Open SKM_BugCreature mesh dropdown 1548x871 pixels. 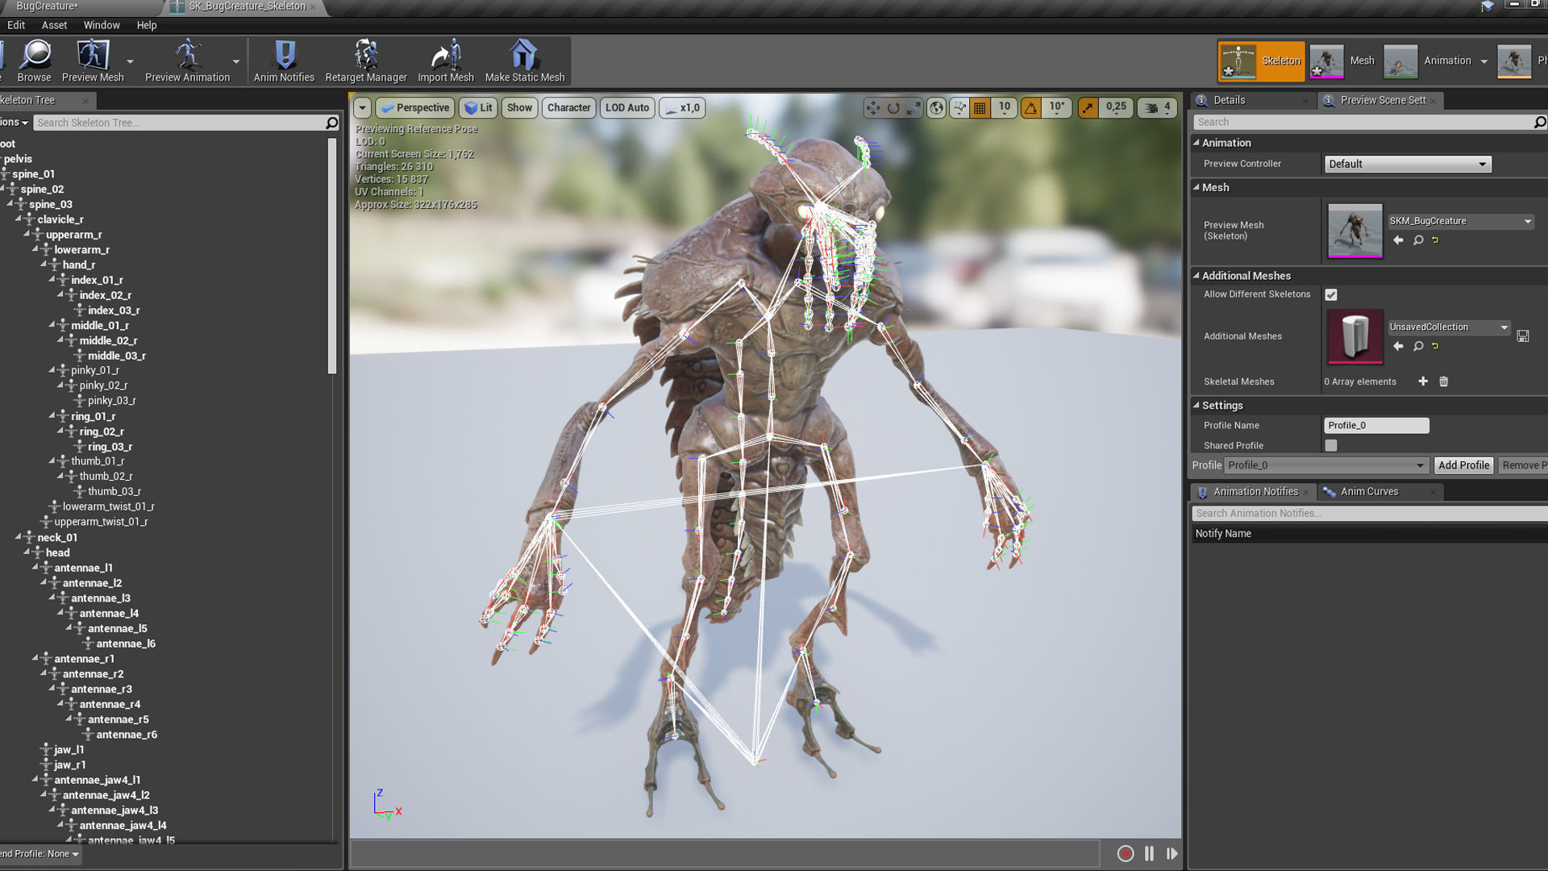(1460, 221)
